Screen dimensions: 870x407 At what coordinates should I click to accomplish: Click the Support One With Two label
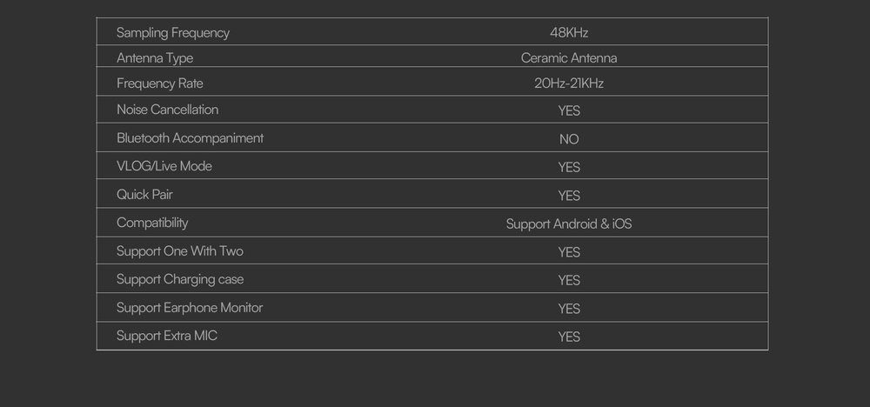click(x=180, y=251)
